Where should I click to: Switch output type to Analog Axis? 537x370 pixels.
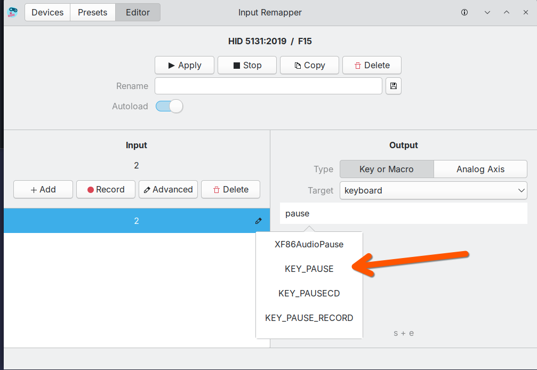[479, 168]
